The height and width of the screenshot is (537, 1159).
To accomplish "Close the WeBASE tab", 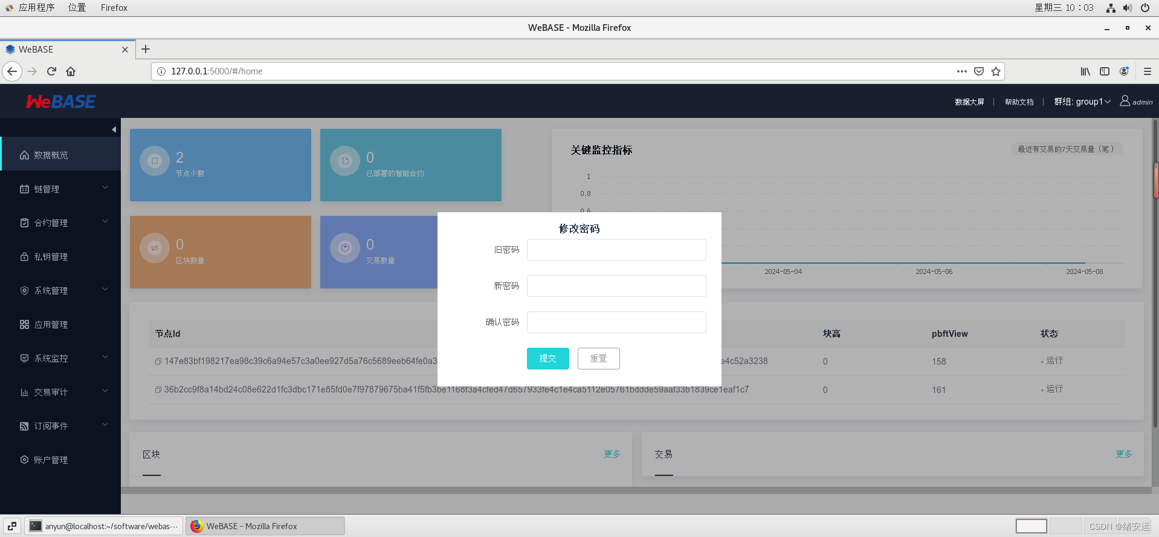I will point(125,50).
